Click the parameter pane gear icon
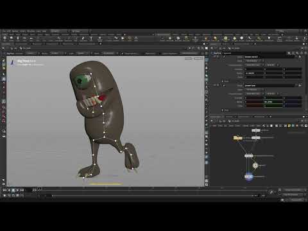The image size is (308, 231). [289, 53]
